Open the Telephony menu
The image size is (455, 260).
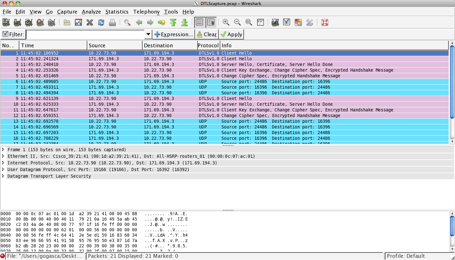pyautogui.click(x=146, y=12)
